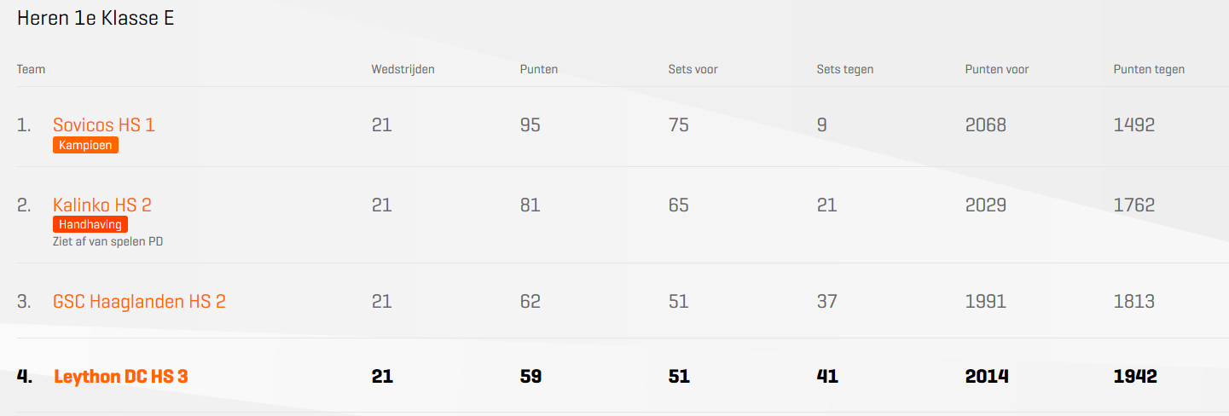Click Sovicos HS 1 points value 95
Screen dimensions: 1229x416
530,125
